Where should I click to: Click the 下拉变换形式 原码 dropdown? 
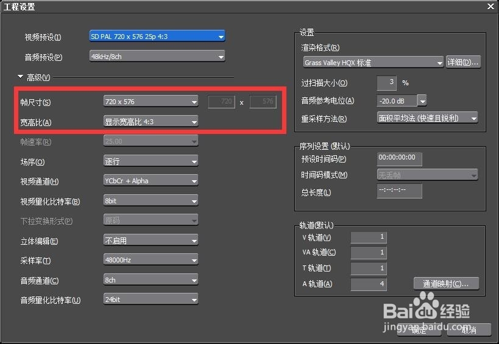(x=151, y=220)
